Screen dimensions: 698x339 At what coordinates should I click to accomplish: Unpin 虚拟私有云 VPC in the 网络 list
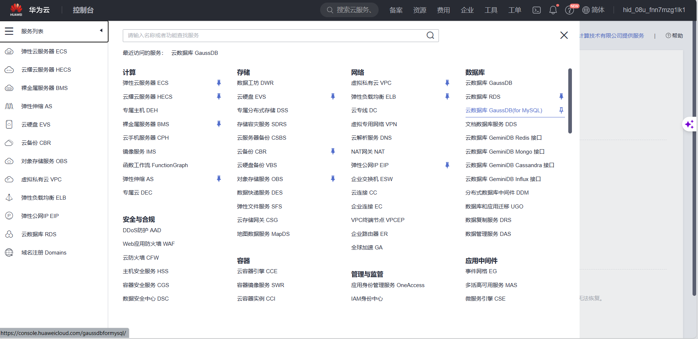click(447, 83)
